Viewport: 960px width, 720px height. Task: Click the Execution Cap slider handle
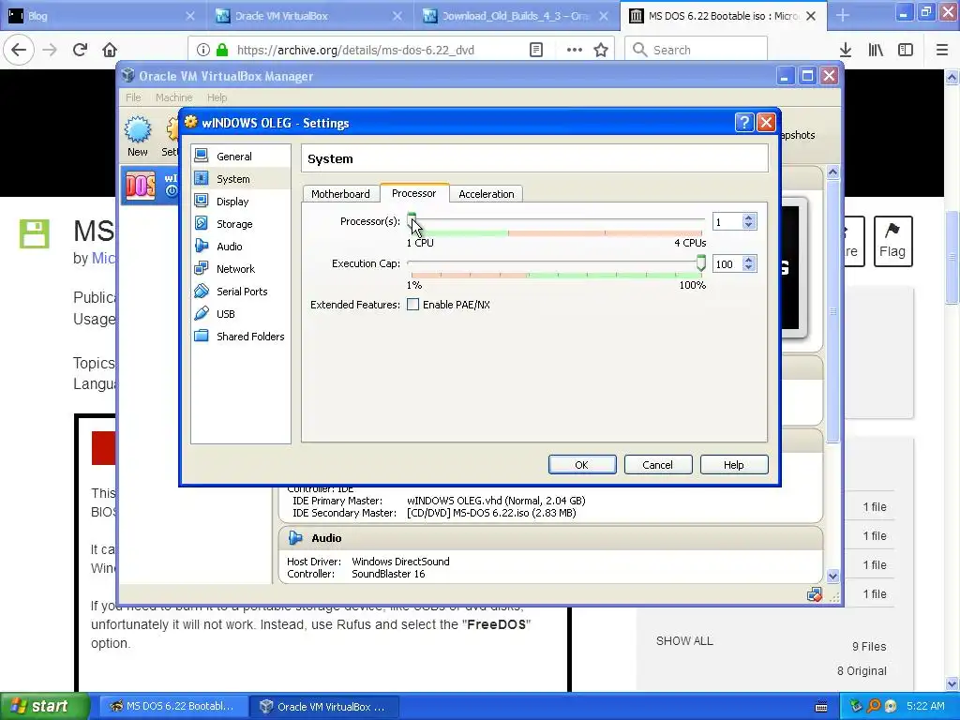click(x=701, y=262)
